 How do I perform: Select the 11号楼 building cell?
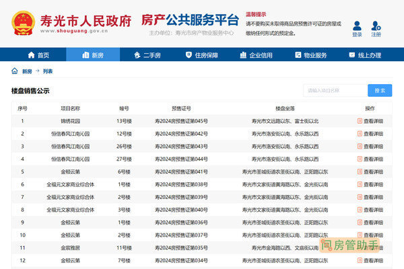pos(124,247)
